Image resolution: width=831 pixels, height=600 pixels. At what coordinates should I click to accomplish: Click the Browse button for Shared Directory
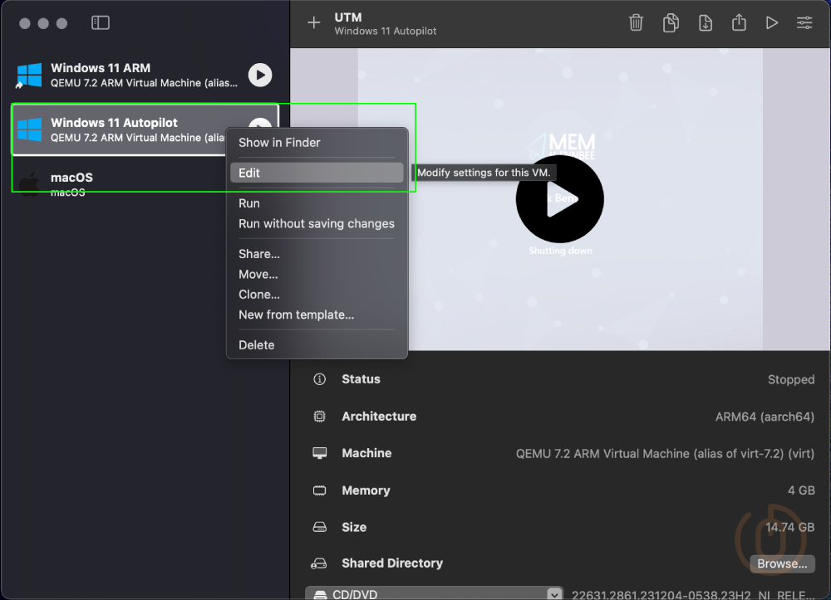[780, 563]
